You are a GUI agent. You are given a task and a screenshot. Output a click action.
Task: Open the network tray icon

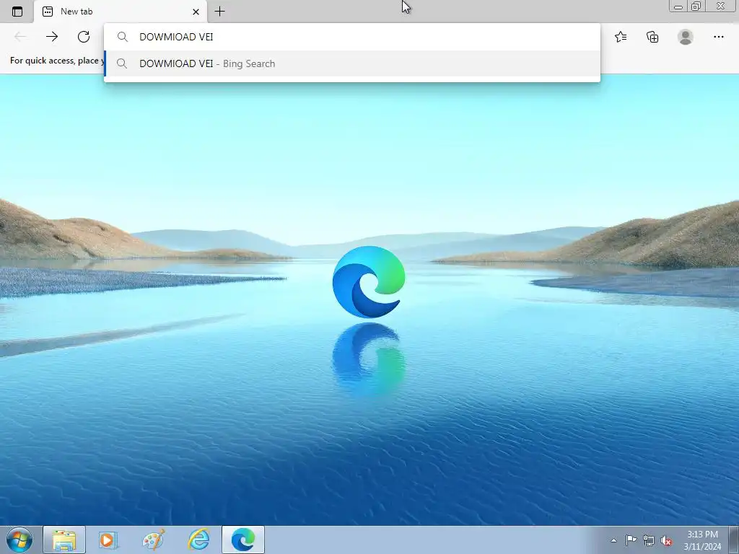(649, 540)
